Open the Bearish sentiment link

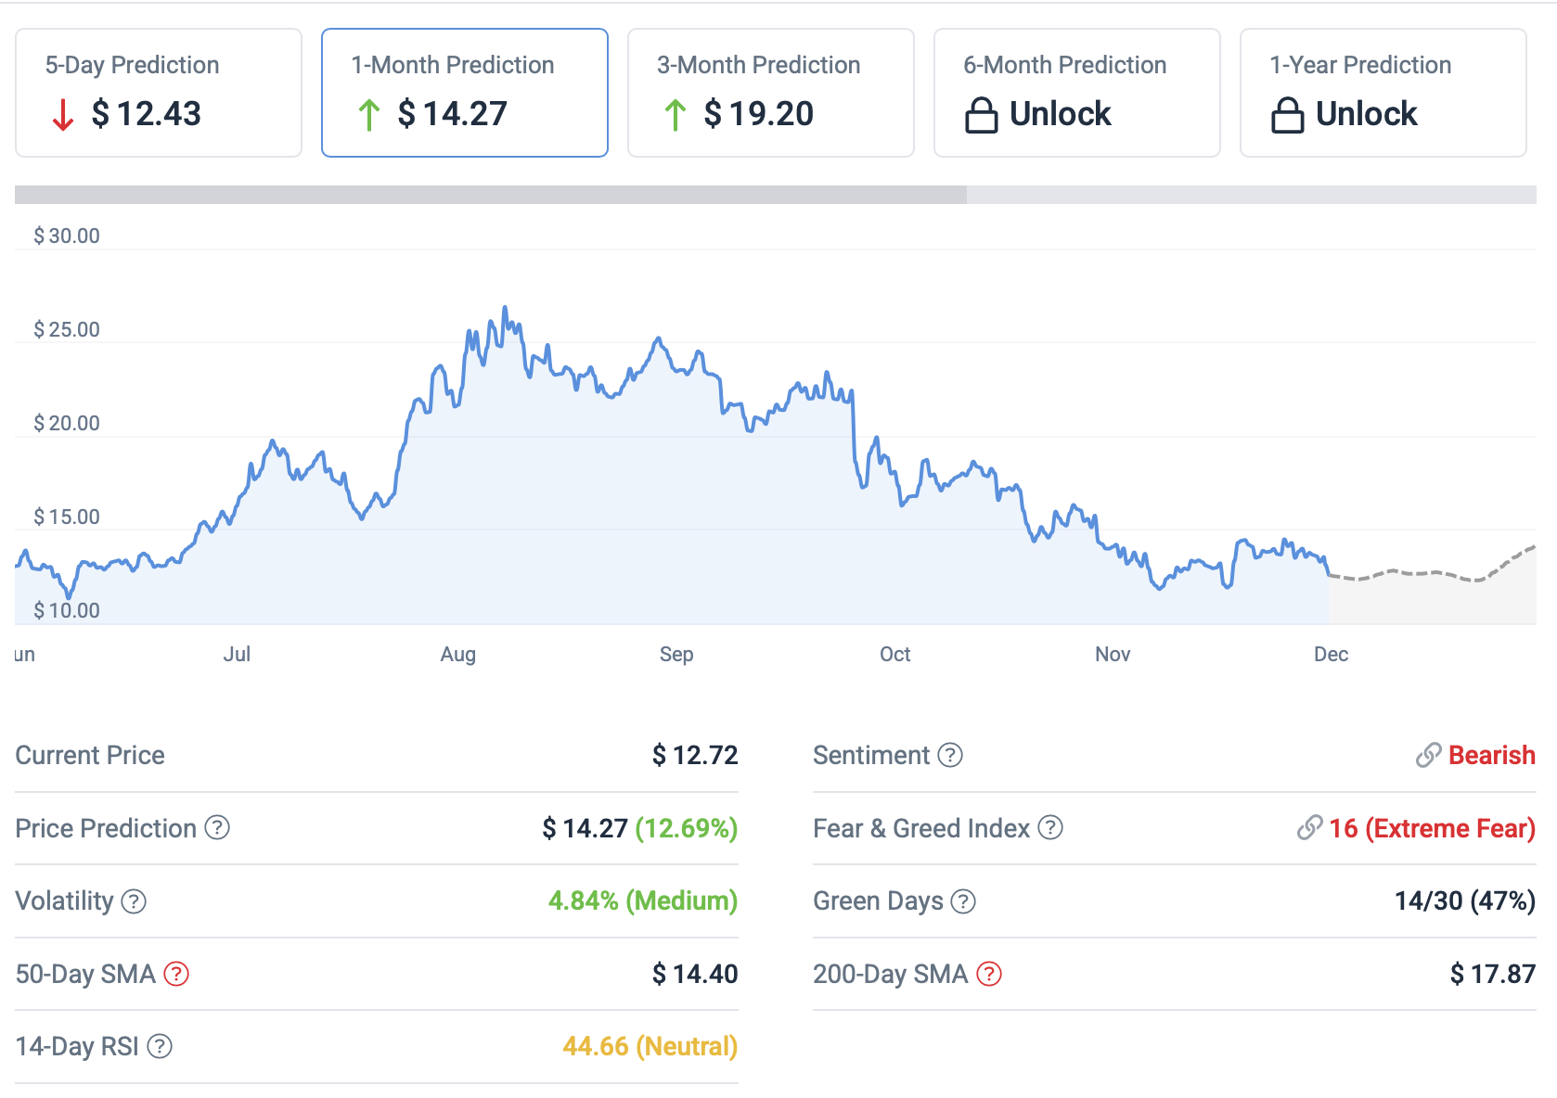pyautogui.click(x=1491, y=755)
